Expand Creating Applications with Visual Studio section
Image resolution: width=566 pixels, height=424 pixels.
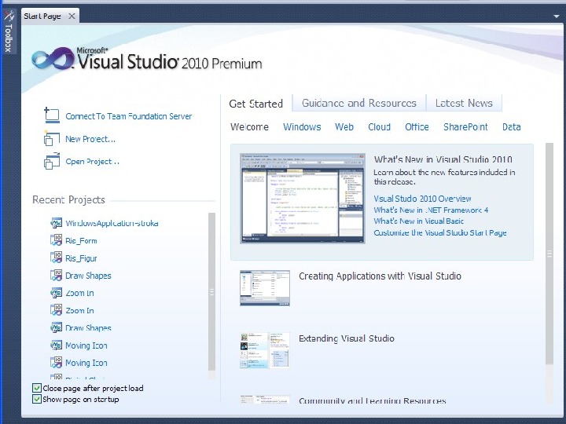(380, 276)
